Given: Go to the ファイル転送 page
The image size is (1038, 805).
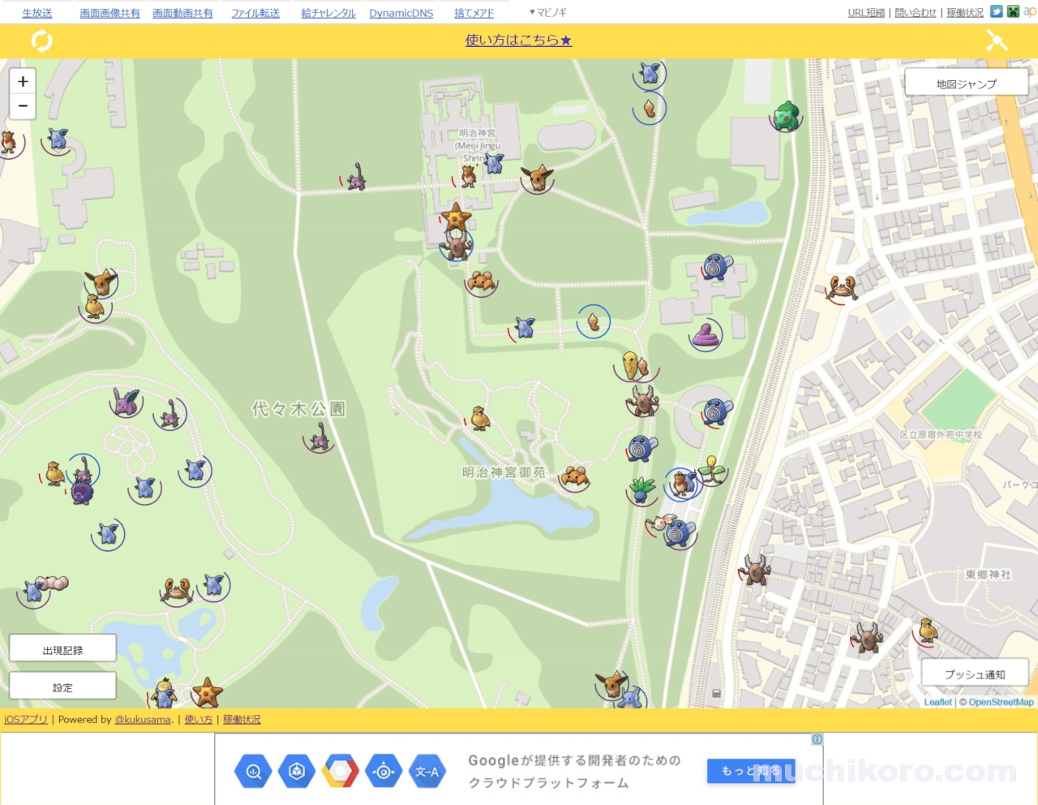Looking at the screenshot, I should pyautogui.click(x=255, y=13).
